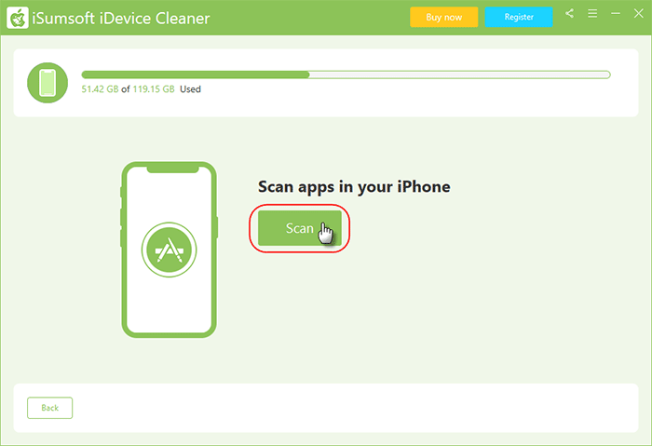Click the "119.15 GB" total value
Screen dimensions: 652x446
tap(154, 89)
